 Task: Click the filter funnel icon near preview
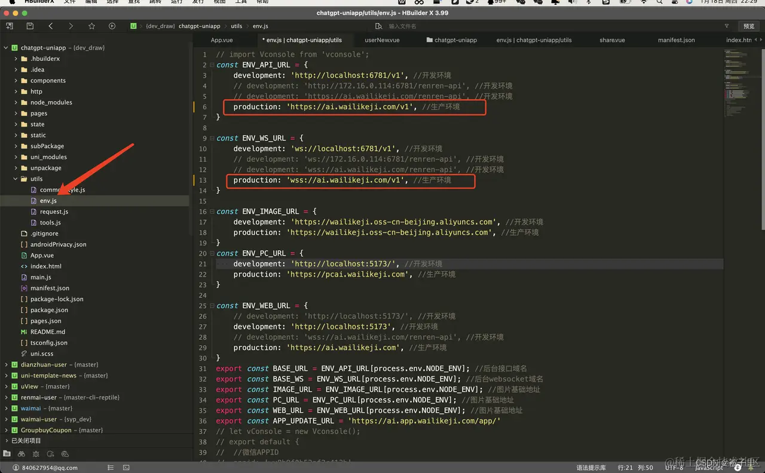pyautogui.click(x=727, y=26)
